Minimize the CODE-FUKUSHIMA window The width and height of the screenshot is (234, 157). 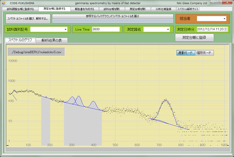point(213,2)
